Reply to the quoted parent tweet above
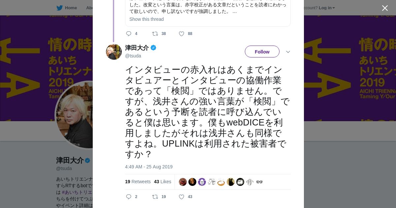Viewport: 396px width, 208px height. [x=129, y=34]
